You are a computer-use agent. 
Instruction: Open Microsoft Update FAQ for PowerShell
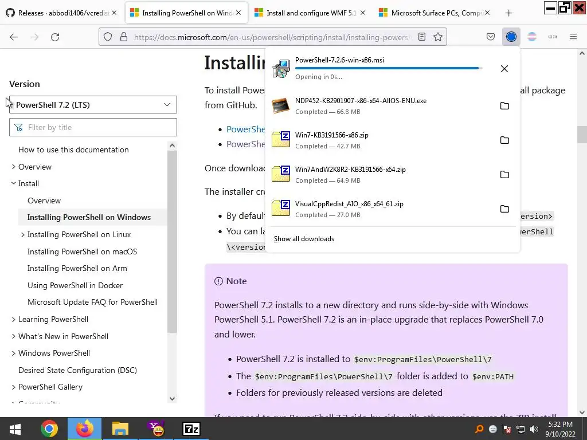click(92, 302)
